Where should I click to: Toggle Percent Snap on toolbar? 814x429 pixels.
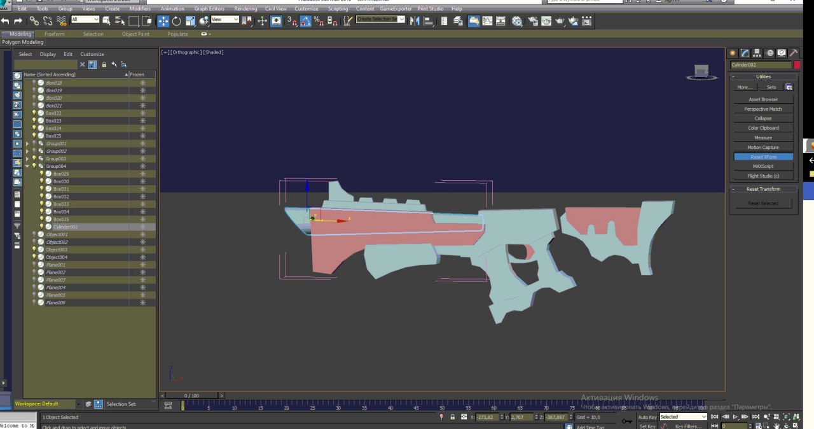tap(319, 21)
